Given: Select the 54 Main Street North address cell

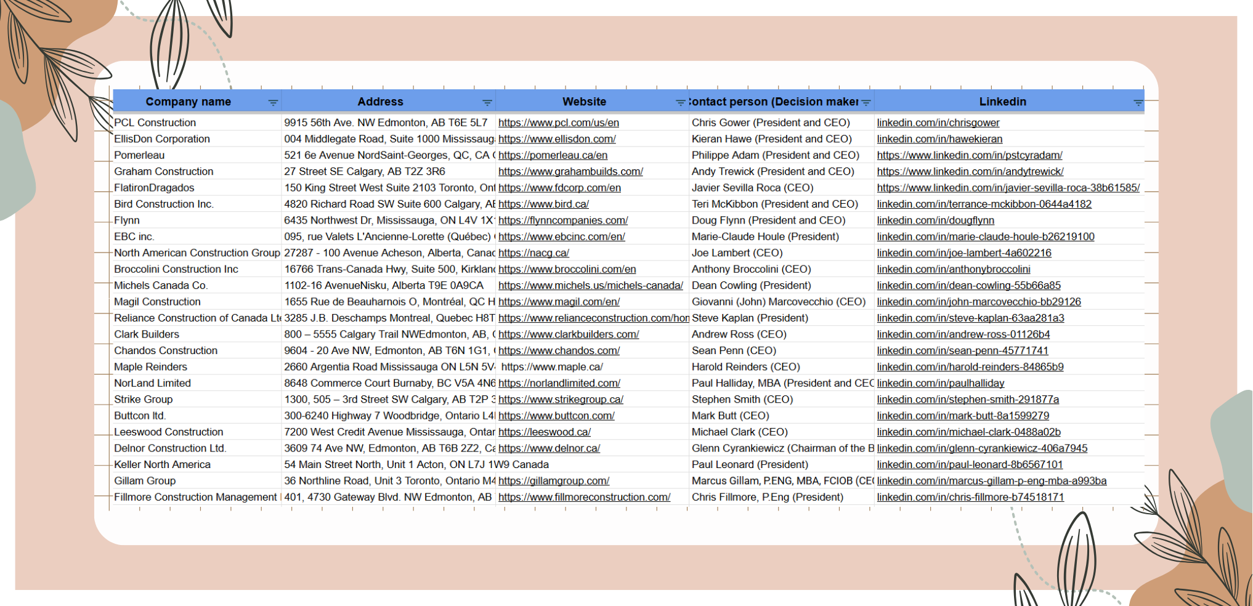Looking at the screenshot, I should coord(389,464).
